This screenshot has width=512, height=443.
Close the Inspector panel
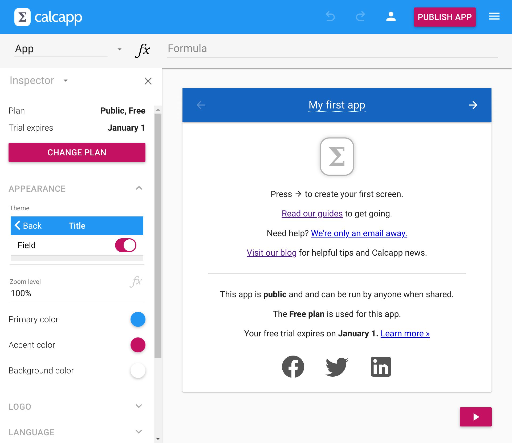(148, 81)
